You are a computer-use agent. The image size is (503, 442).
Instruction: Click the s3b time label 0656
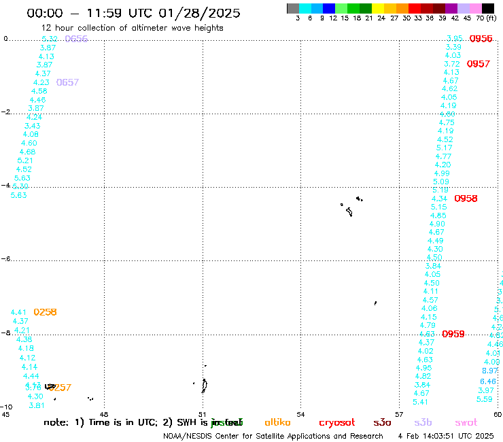pos(76,39)
